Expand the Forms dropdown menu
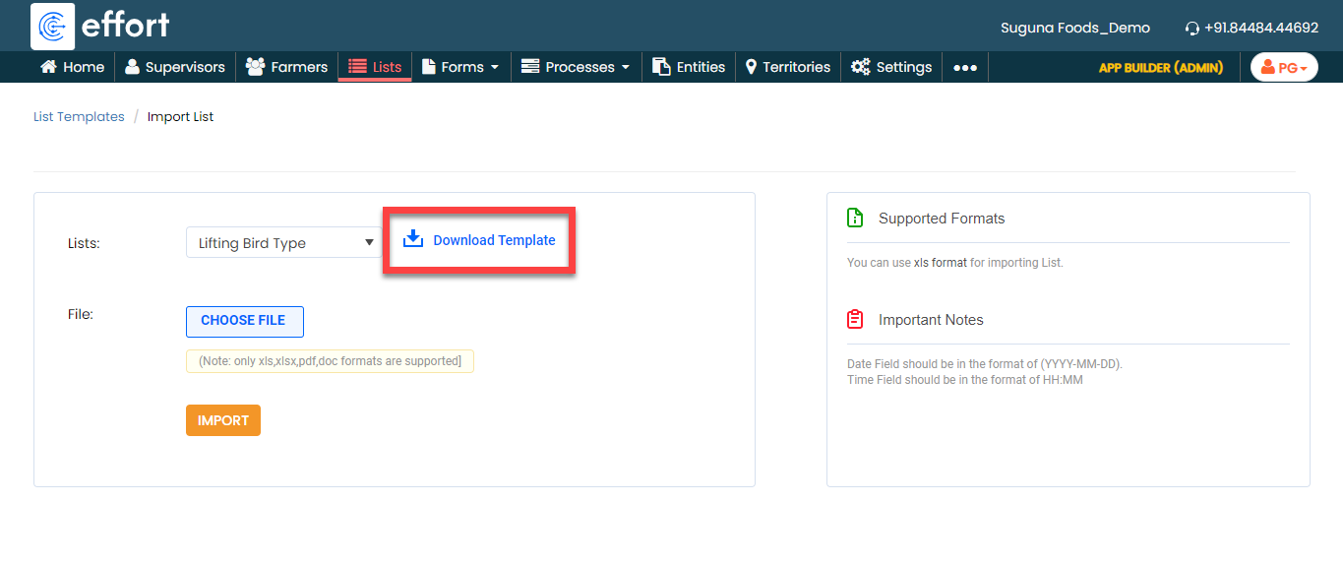This screenshot has height=566, width=1343. [x=460, y=67]
